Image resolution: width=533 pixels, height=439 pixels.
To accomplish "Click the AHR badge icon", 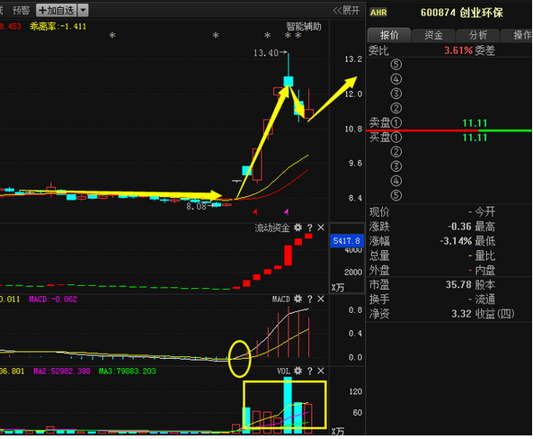I will click(x=378, y=13).
